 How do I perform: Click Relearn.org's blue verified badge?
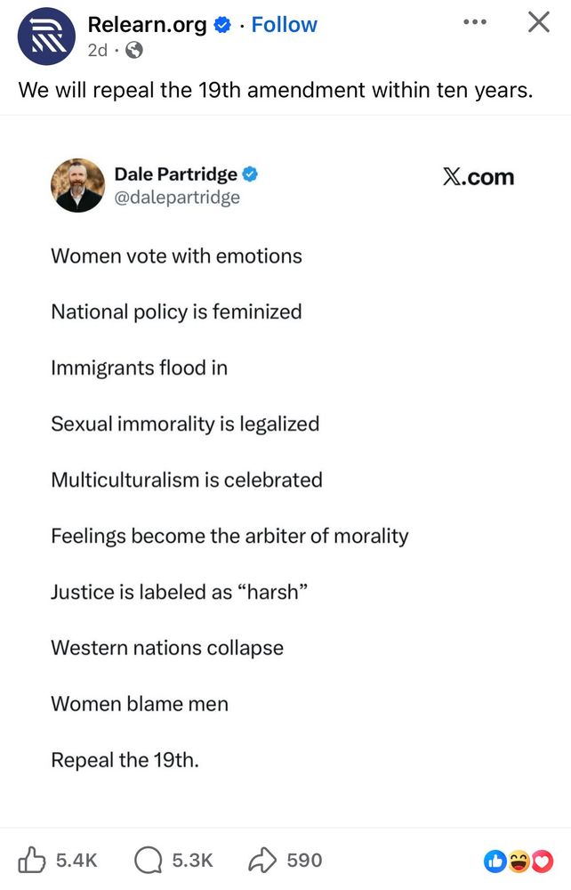coord(223,26)
